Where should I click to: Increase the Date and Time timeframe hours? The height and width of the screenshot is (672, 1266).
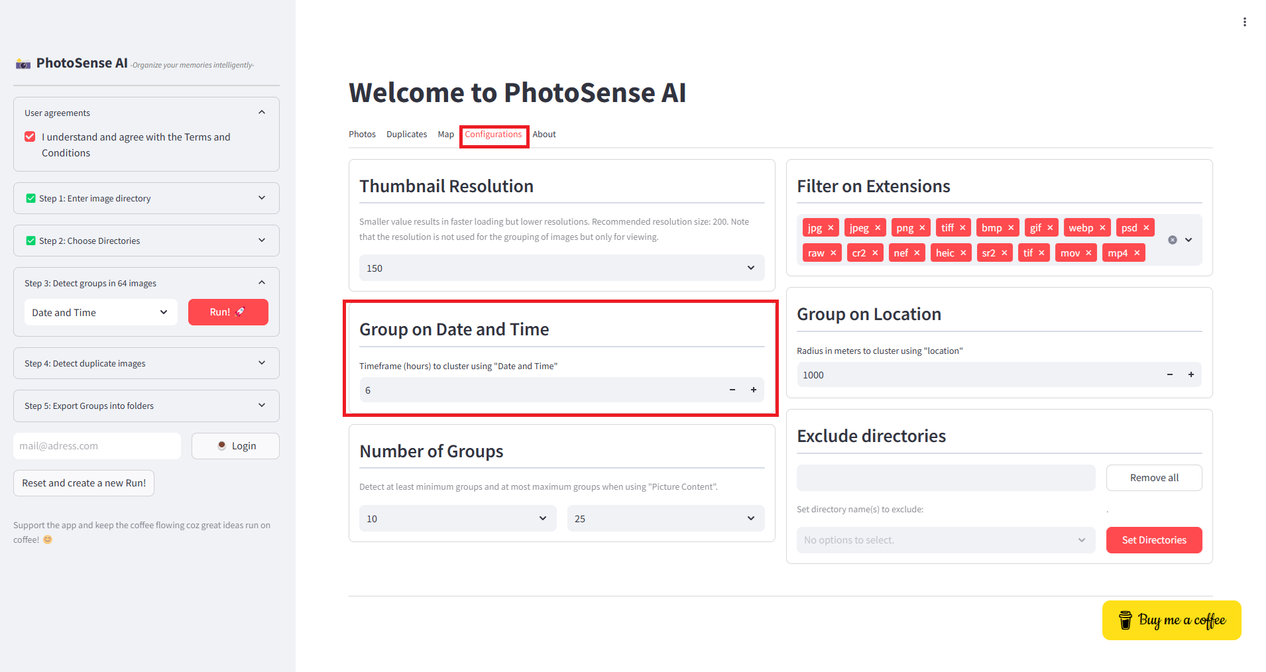[754, 390]
